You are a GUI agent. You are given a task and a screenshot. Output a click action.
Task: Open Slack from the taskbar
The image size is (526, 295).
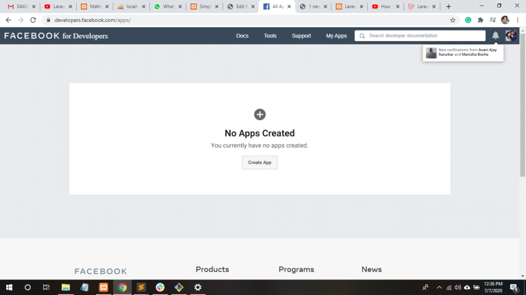[x=160, y=287]
